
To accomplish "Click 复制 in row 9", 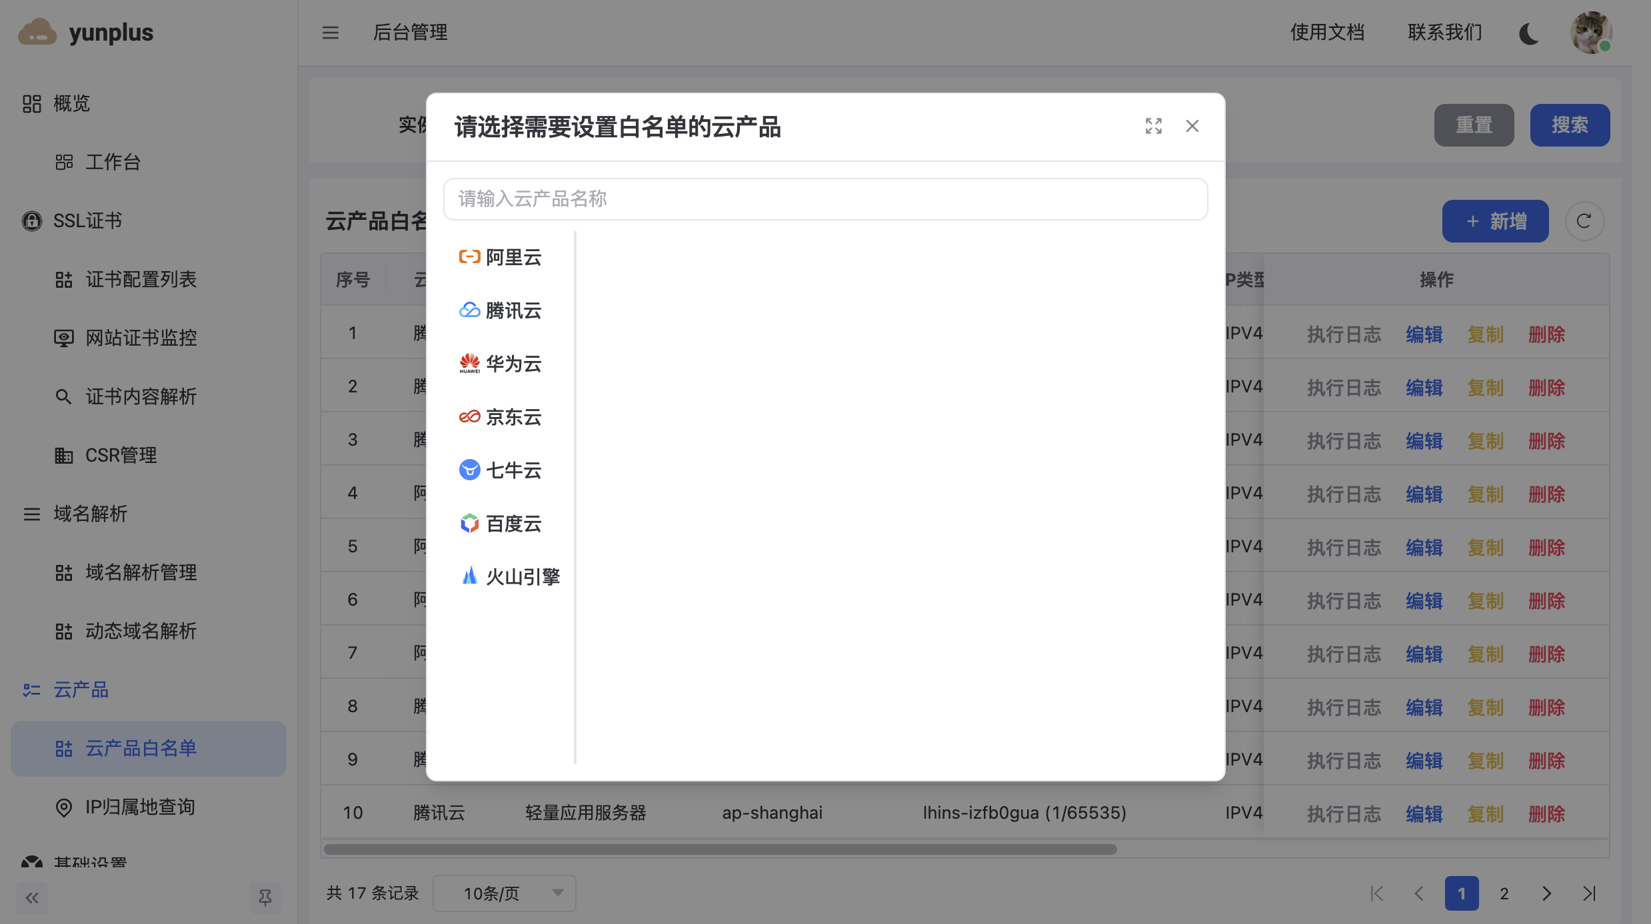I will pos(1486,761).
